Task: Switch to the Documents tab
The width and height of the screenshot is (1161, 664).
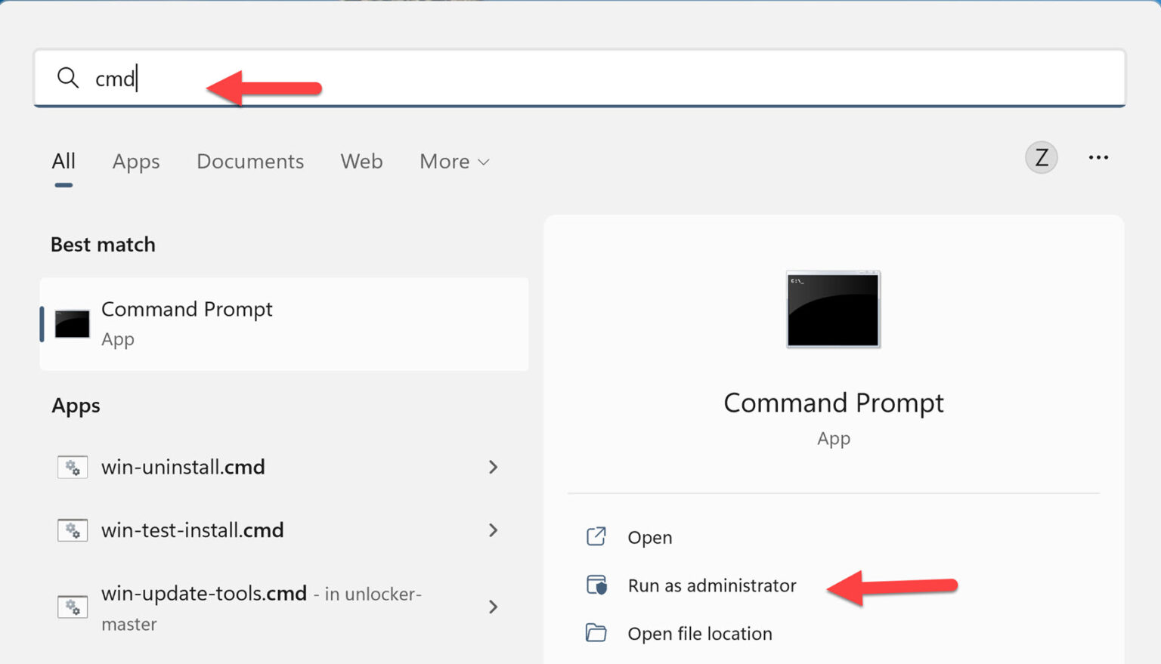Action: [x=250, y=161]
